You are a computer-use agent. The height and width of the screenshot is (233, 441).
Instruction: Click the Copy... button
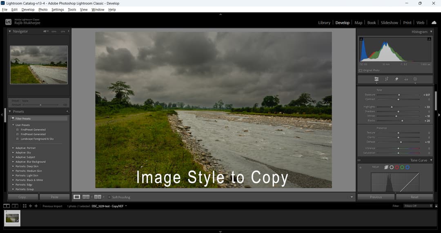[x=23, y=197]
